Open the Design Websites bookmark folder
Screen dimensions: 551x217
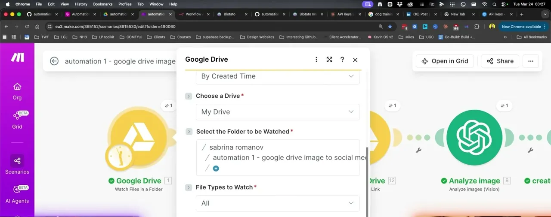[257, 37]
